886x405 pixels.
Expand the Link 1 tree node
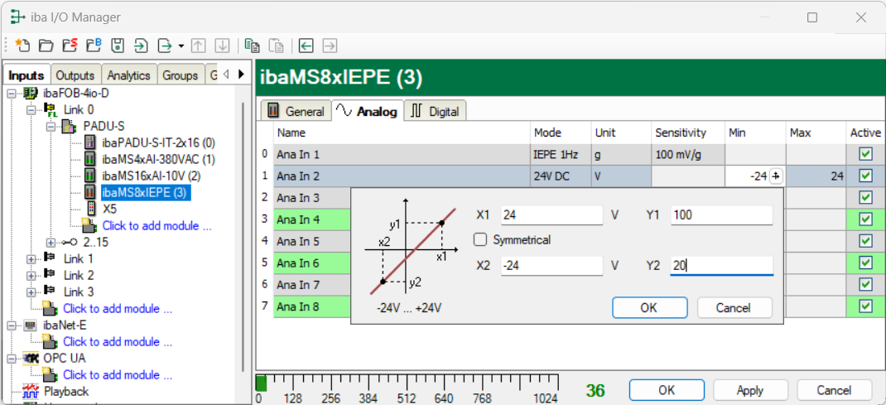point(31,258)
